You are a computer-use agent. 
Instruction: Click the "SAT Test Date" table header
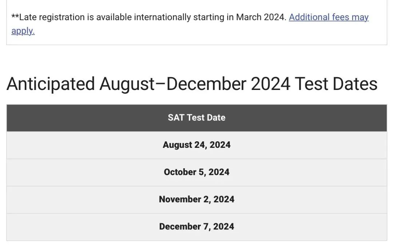pyautogui.click(x=196, y=118)
